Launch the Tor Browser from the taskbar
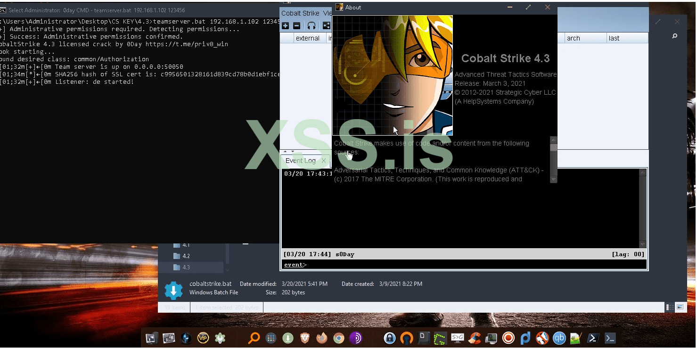 [357, 338]
